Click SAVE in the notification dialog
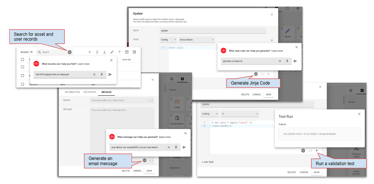374x184 pixels. pyautogui.click(x=149, y=171)
